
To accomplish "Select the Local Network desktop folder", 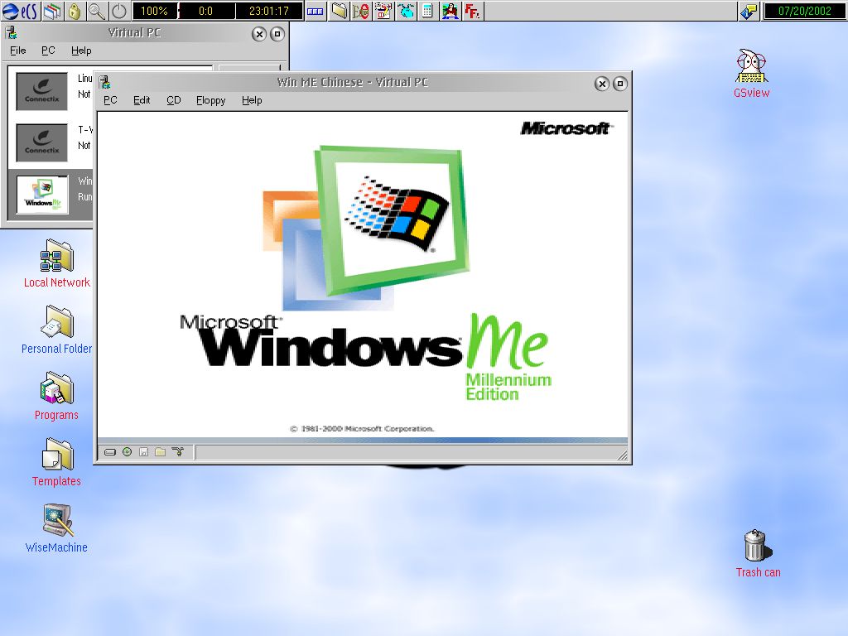I will click(x=57, y=263).
